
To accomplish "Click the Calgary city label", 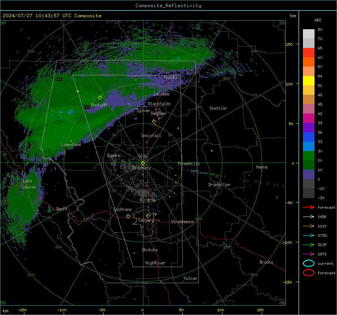I will pos(146,220).
